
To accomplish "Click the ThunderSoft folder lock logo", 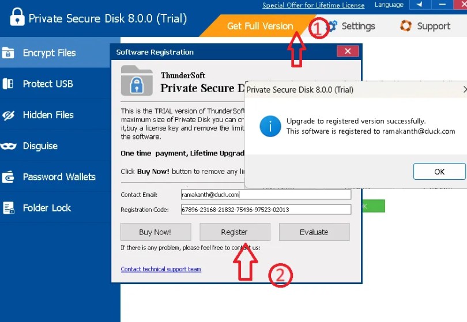I will (x=137, y=81).
